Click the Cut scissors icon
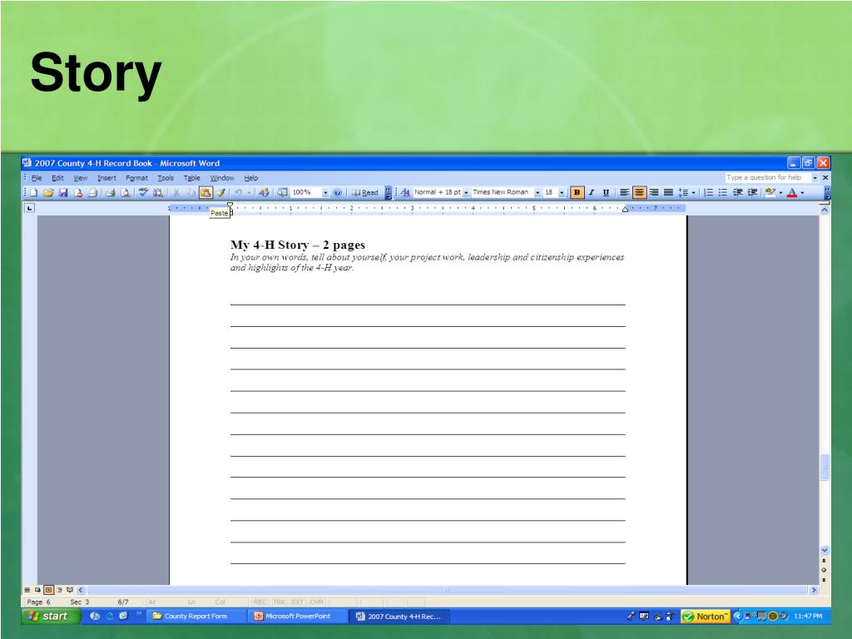 tap(176, 192)
